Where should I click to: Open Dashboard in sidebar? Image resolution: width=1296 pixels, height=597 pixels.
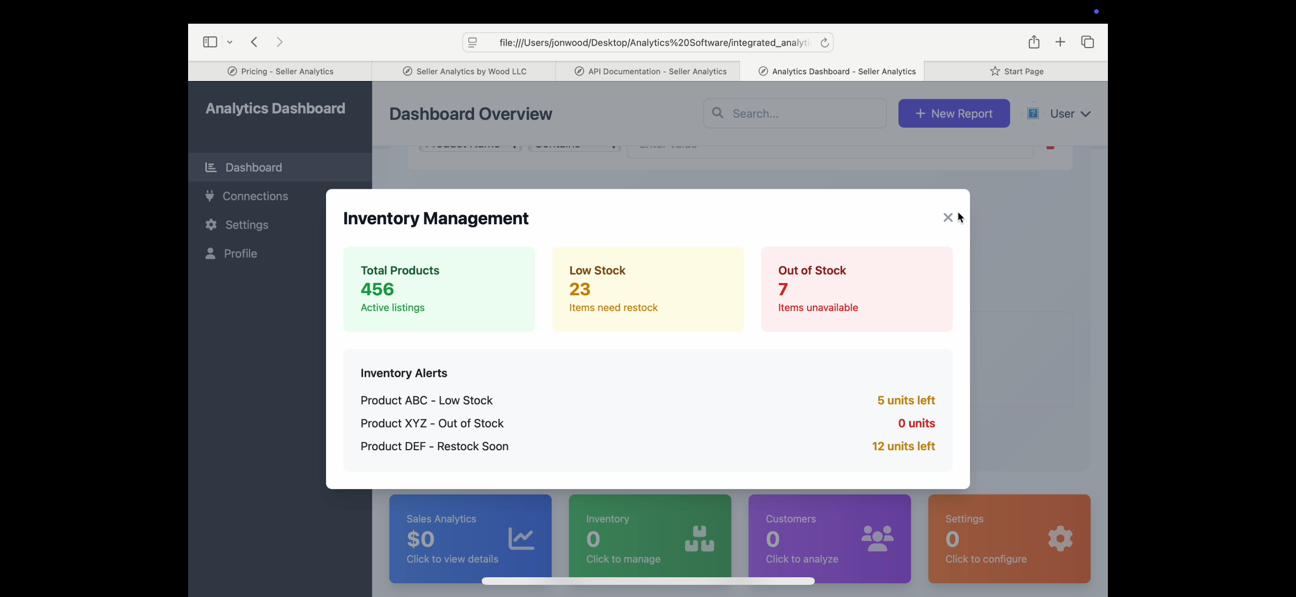(x=280, y=167)
